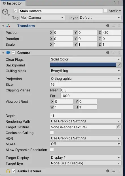This screenshot has width=125, height=176.
Task: Click Position Z field showing -20
Action: [x=112, y=33]
